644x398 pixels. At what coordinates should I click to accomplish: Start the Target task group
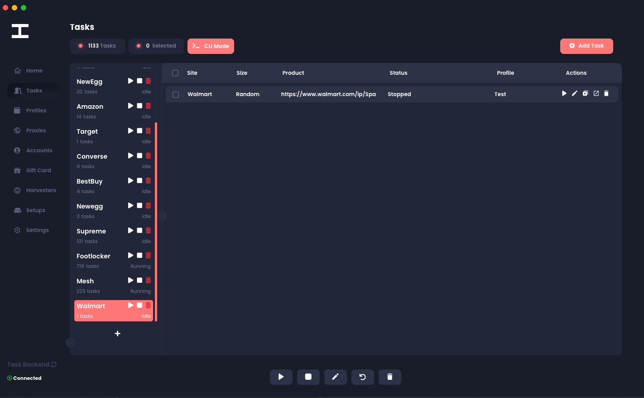[130, 131]
